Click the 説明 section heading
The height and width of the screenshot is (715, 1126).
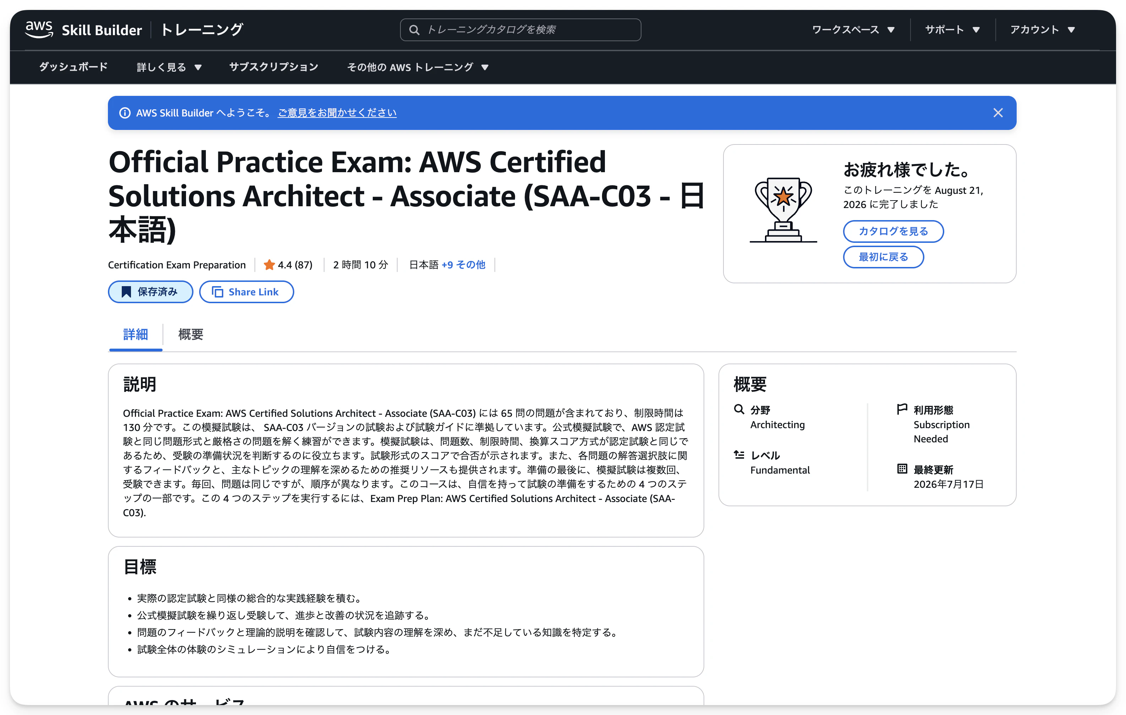[140, 384]
